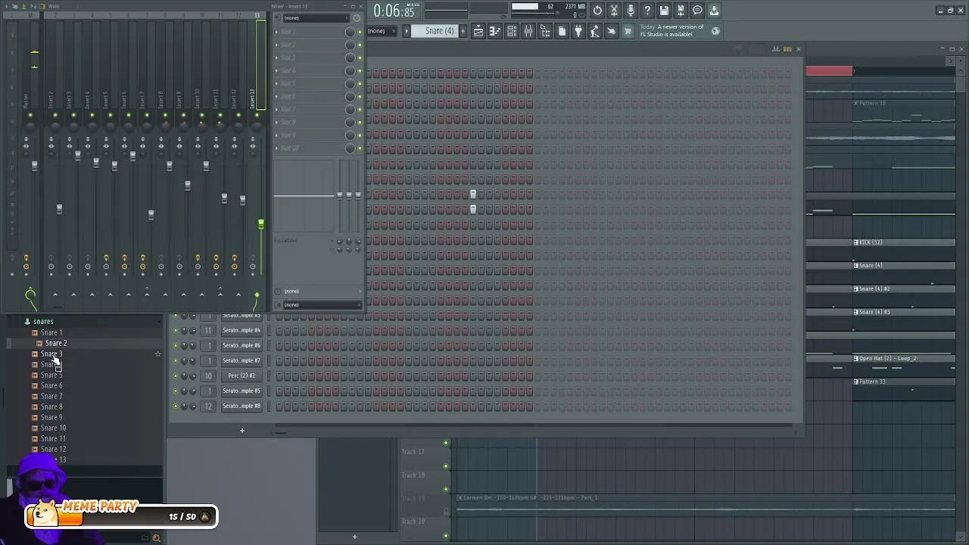Click mixer target number 12 for Serato…mple #8
Image resolution: width=969 pixels, height=545 pixels.
point(208,406)
